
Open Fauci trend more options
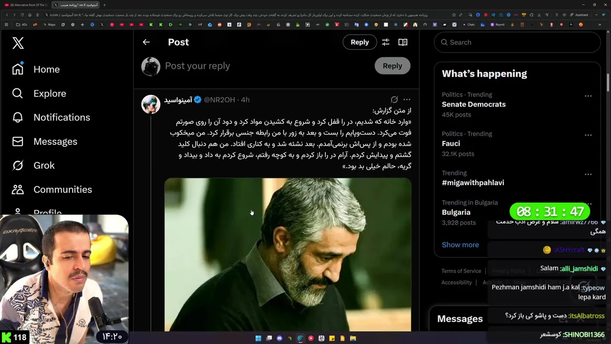[x=588, y=135]
